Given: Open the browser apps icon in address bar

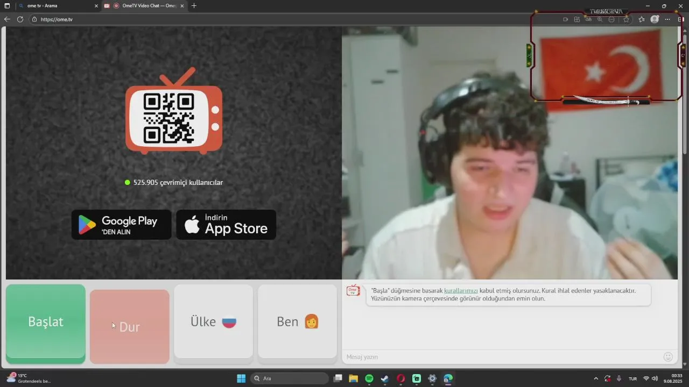Looking at the screenshot, I should click(x=577, y=19).
